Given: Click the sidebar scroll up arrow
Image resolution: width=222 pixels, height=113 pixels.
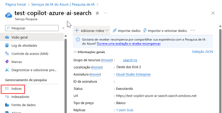Looking at the screenshot, I should 66,36.
